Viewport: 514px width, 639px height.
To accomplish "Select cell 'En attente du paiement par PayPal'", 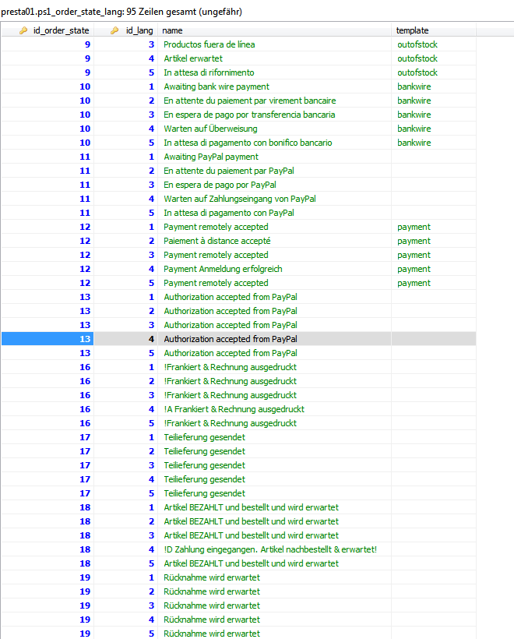I will pos(275,171).
